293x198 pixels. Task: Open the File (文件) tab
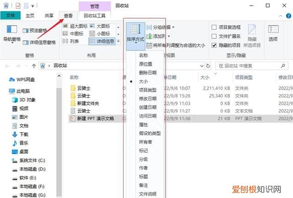pyautogui.click(x=11, y=16)
